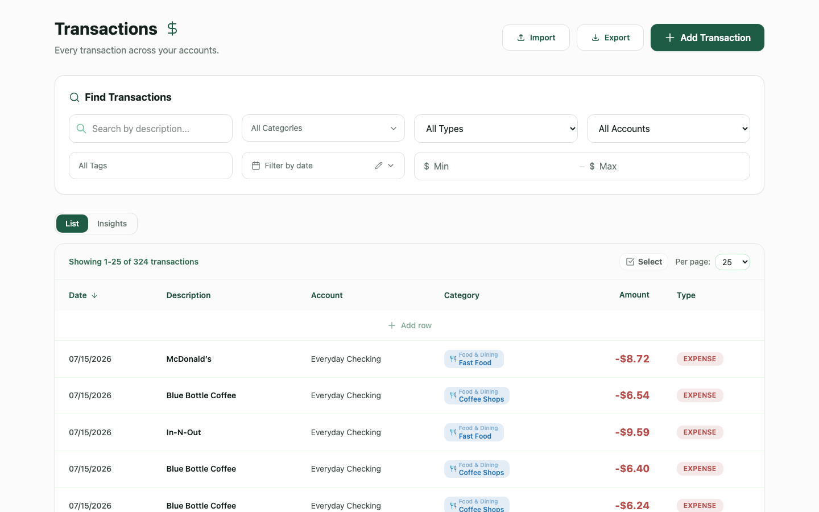
Task: Click the dollar sign icon beside Transactions title
Action: (172, 28)
